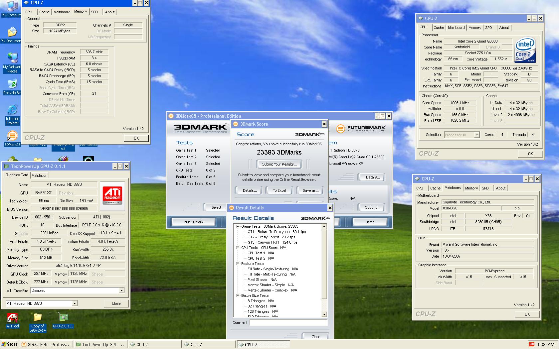The image size is (559, 349).
Task: Click the Comment input field
Action: coord(288,322)
